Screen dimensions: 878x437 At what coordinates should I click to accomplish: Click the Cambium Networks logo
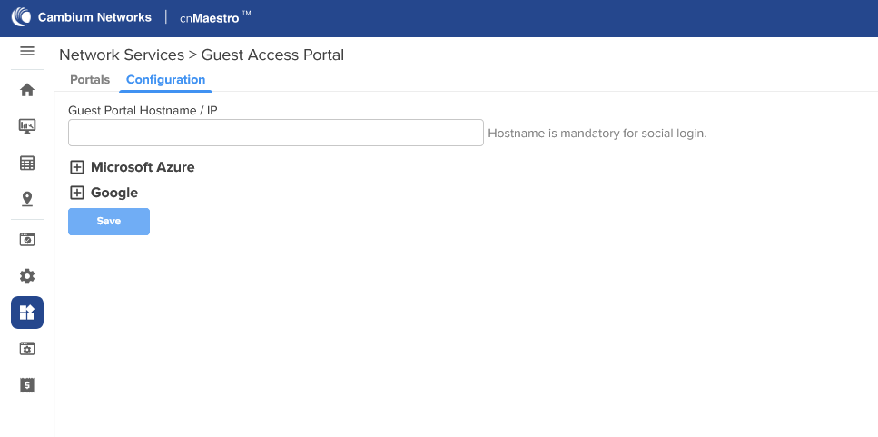(x=81, y=16)
